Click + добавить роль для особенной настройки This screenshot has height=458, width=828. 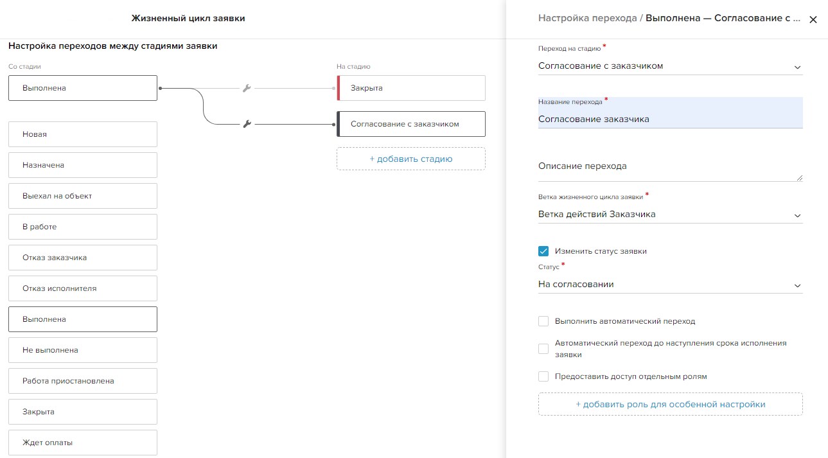(x=670, y=405)
